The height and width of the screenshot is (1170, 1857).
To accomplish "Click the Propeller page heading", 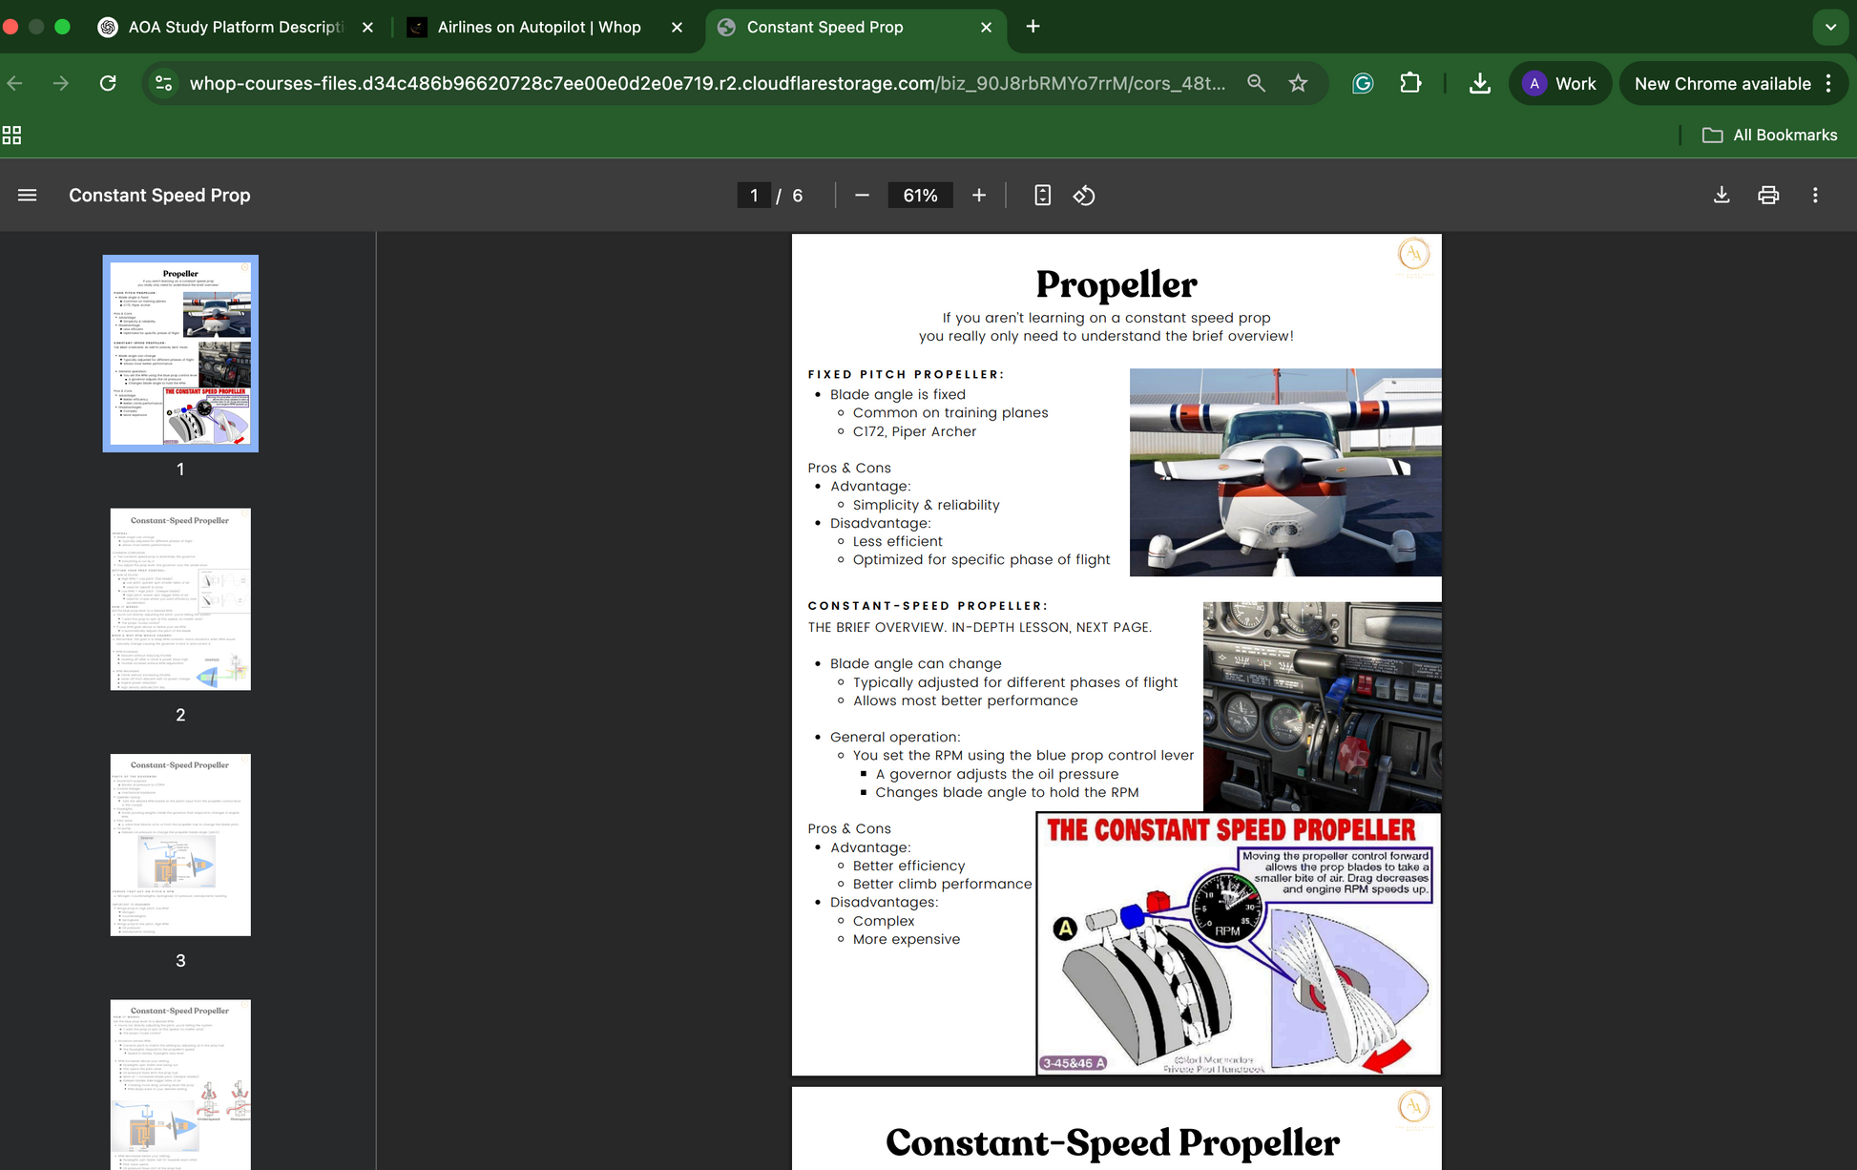I will (x=1116, y=284).
